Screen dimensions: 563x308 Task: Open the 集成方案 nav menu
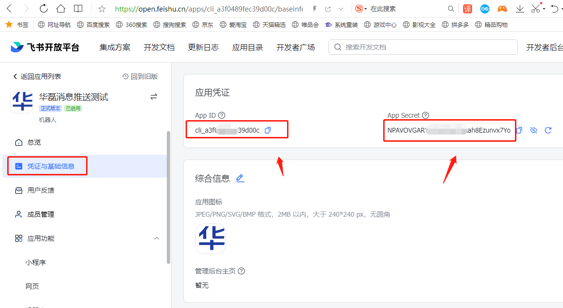pyautogui.click(x=115, y=48)
